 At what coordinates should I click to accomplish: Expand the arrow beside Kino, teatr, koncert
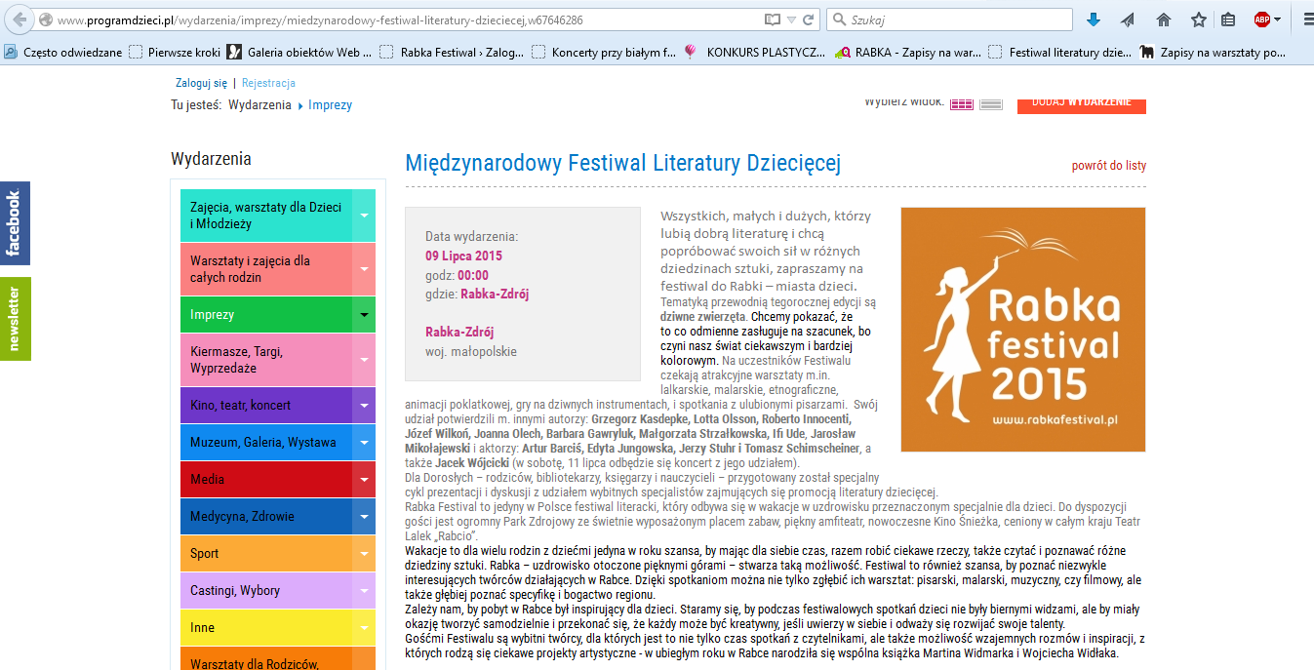point(364,405)
